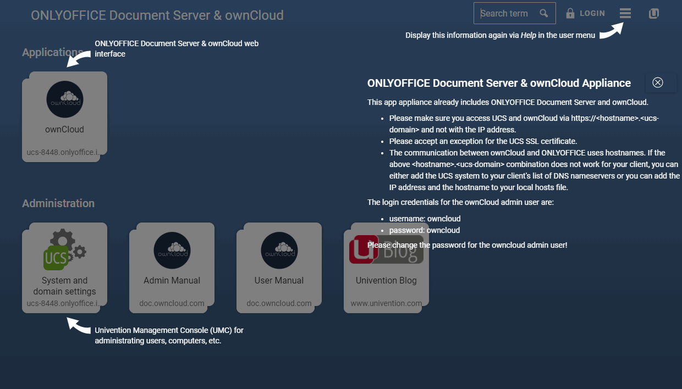Image resolution: width=682 pixels, height=389 pixels.
Task: Focus the Search term input field
Action: click(507, 13)
